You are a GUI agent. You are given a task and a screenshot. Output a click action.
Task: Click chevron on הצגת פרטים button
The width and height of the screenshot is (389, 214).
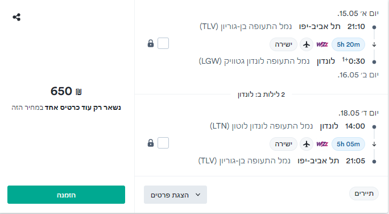(198, 195)
